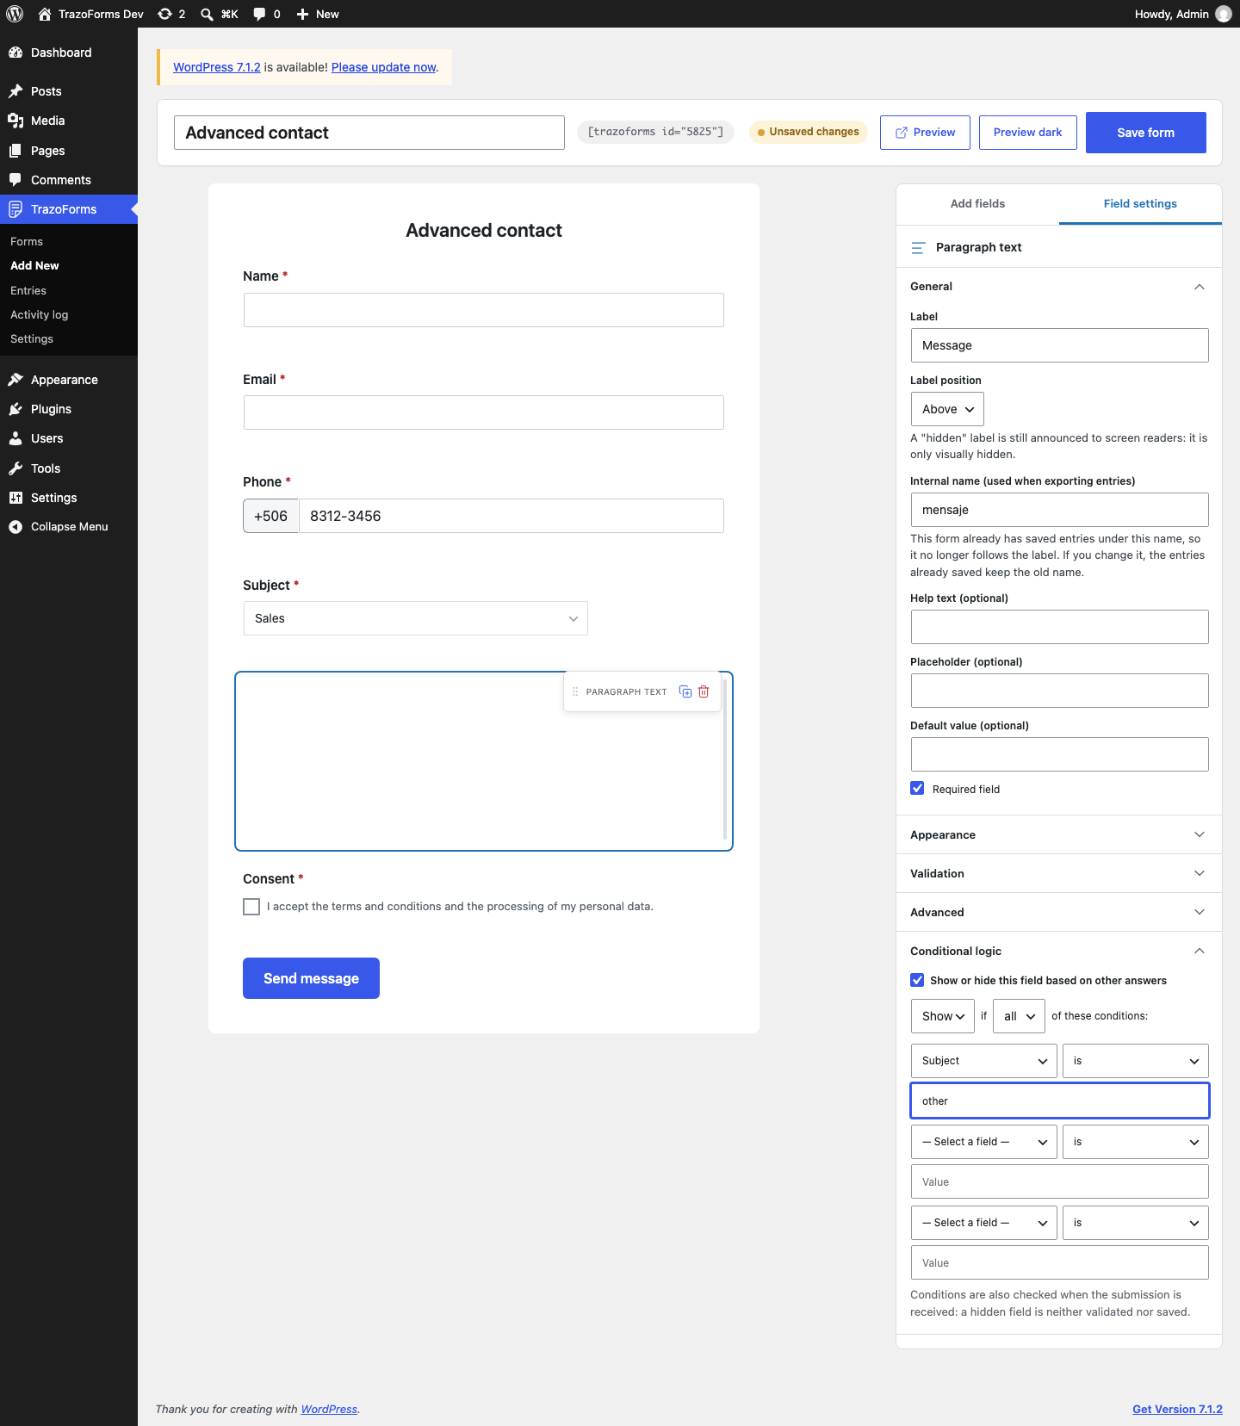This screenshot has width=1240, height=1426.
Task: Open the Activity log submenu item
Action: [40, 315]
